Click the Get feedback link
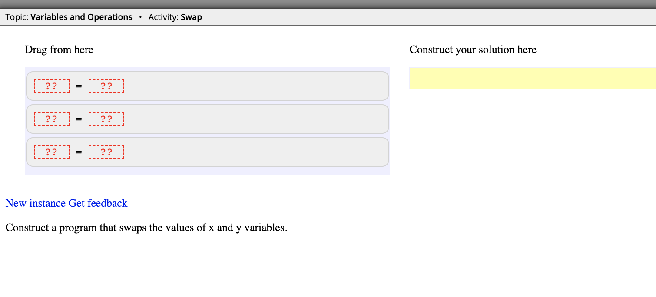The image size is (656, 297). 98,203
